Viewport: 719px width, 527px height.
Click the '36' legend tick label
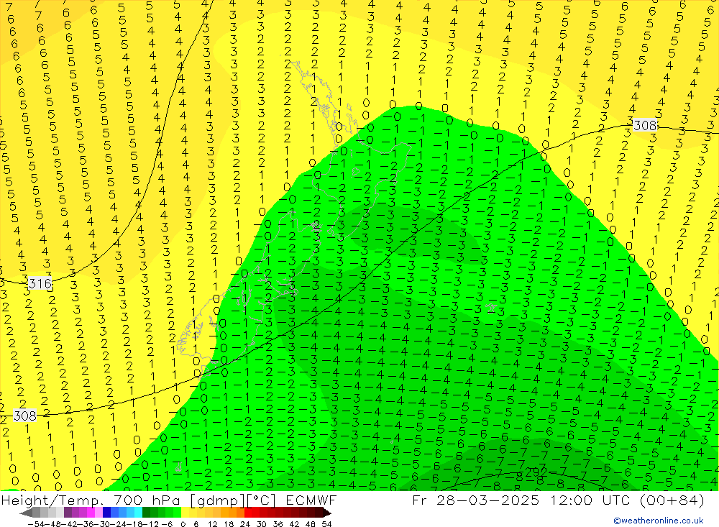pyautogui.click(x=278, y=523)
